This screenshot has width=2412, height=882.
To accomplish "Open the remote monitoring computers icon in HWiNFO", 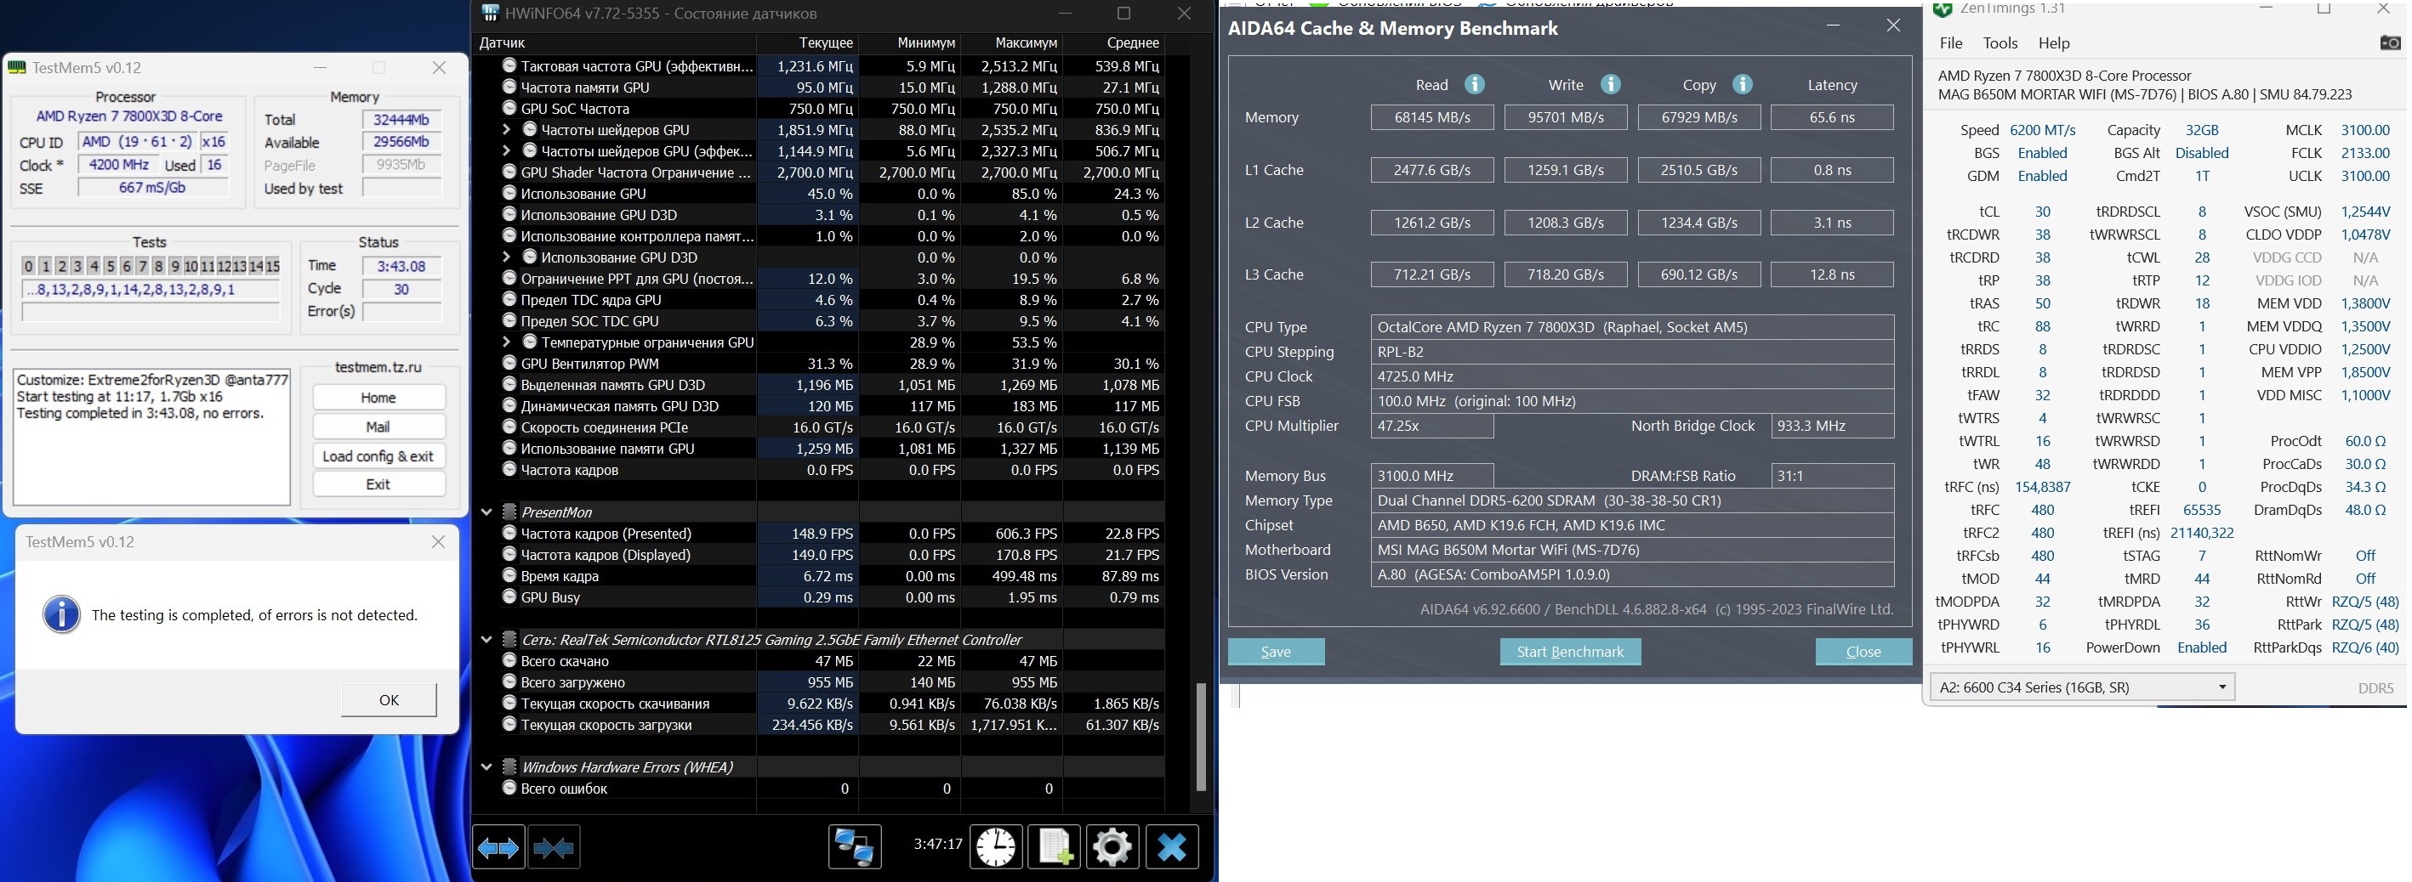I will (x=854, y=847).
